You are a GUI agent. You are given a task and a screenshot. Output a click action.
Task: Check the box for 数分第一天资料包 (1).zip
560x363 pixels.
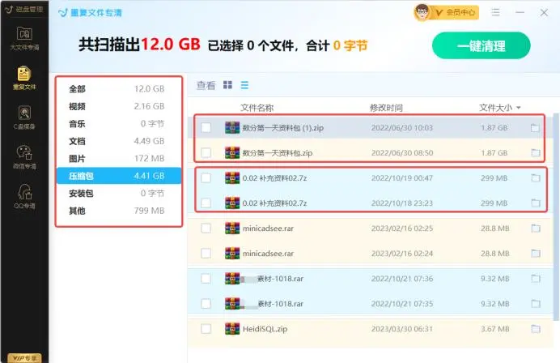tap(206, 128)
